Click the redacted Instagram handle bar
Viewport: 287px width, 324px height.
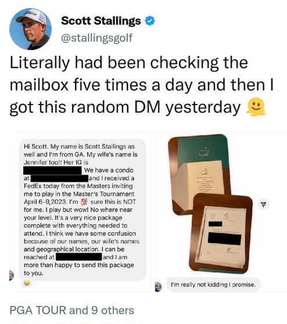tap(52, 171)
